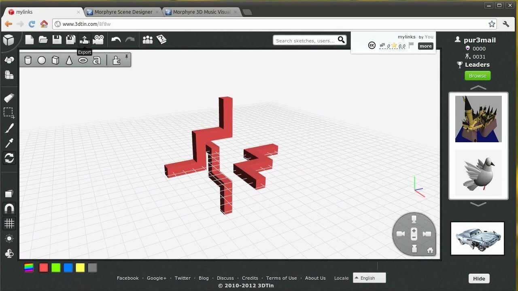Expand the English locale dropdown

click(x=368, y=278)
